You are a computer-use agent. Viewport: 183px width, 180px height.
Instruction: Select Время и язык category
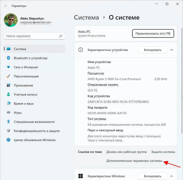click(x=34, y=103)
